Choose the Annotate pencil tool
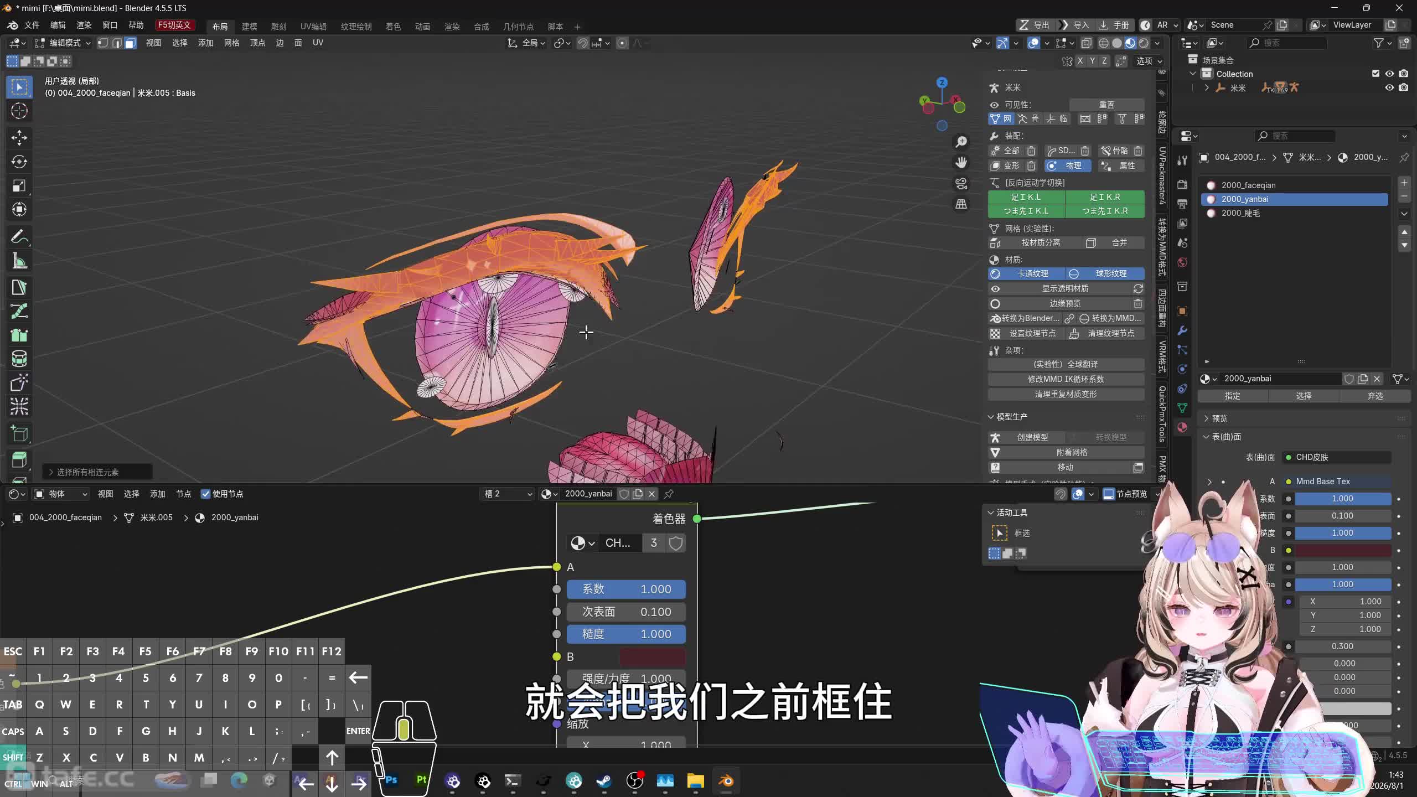The width and height of the screenshot is (1417, 797). point(19,237)
